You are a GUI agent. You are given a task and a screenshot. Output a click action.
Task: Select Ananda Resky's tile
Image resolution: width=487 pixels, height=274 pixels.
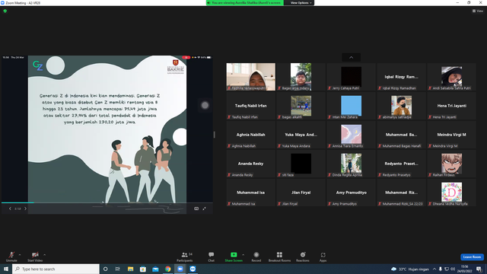[x=250, y=164]
